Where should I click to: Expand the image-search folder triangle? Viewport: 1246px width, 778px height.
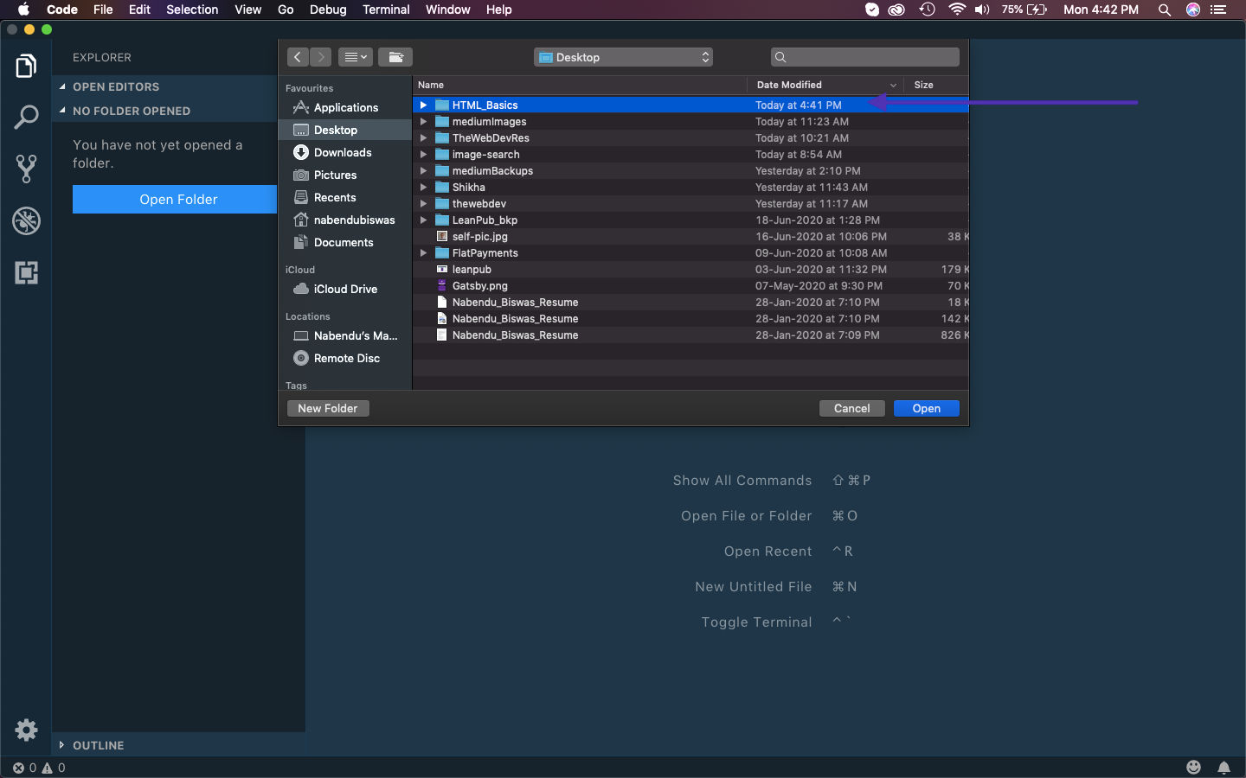[x=423, y=154]
